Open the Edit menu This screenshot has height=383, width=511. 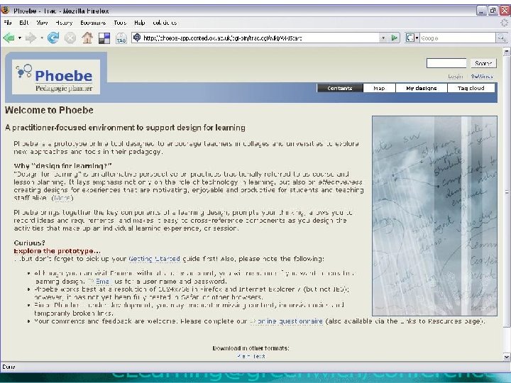(x=24, y=23)
